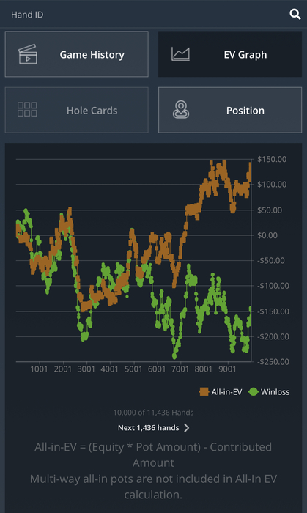Click the EV Graph chart icon

pyautogui.click(x=180, y=54)
